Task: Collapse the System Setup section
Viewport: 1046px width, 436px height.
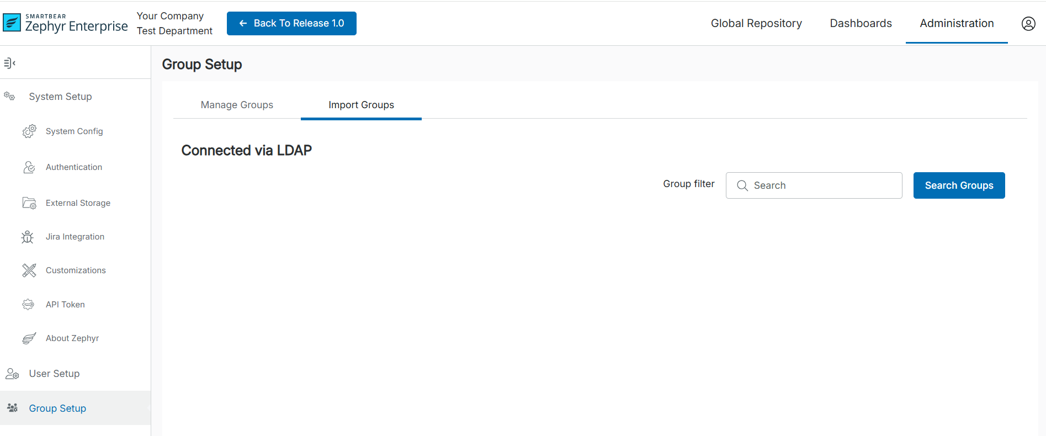Action: (60, 97)
